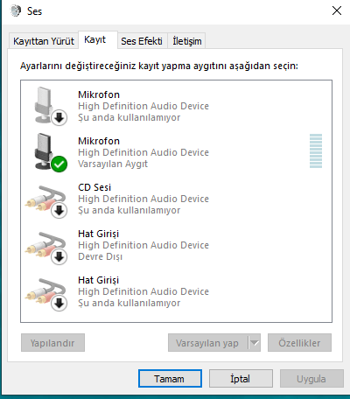Click the last Hat Girişi cable icon
Viewport: 350px width, 399px height.
pos(46,294)
